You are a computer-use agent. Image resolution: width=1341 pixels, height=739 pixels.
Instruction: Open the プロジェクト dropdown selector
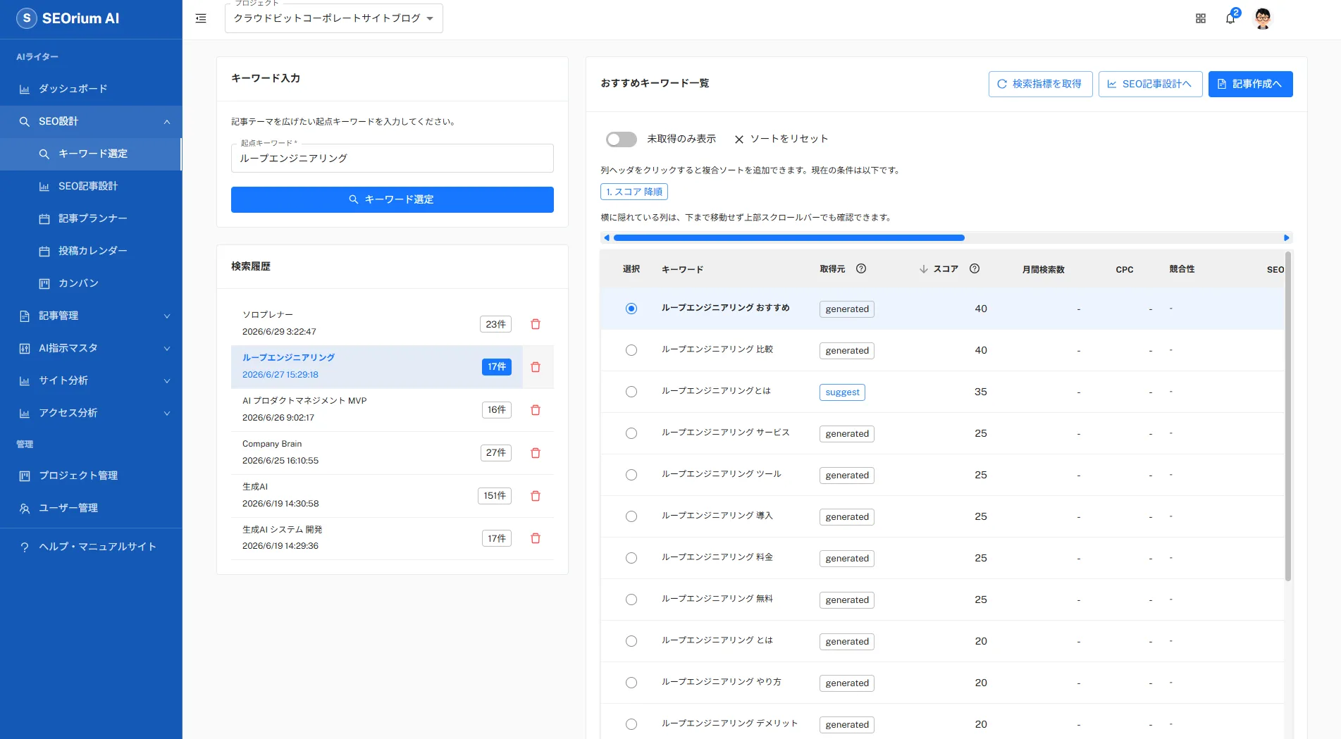[x=333, y=18]
